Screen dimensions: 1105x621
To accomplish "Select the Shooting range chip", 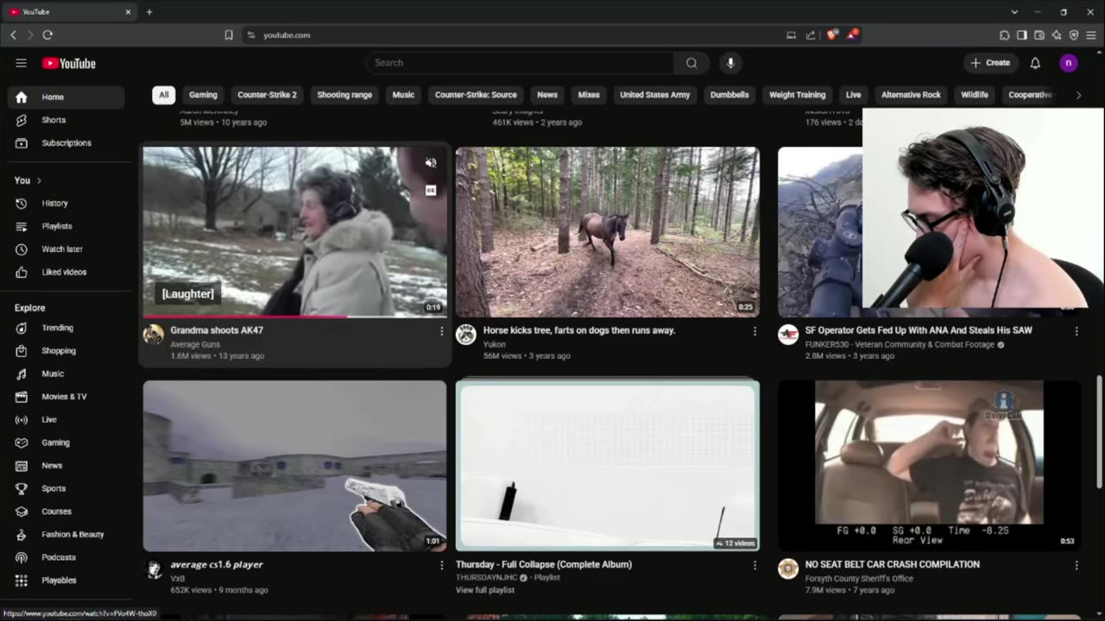I will (x=344, y=95).
